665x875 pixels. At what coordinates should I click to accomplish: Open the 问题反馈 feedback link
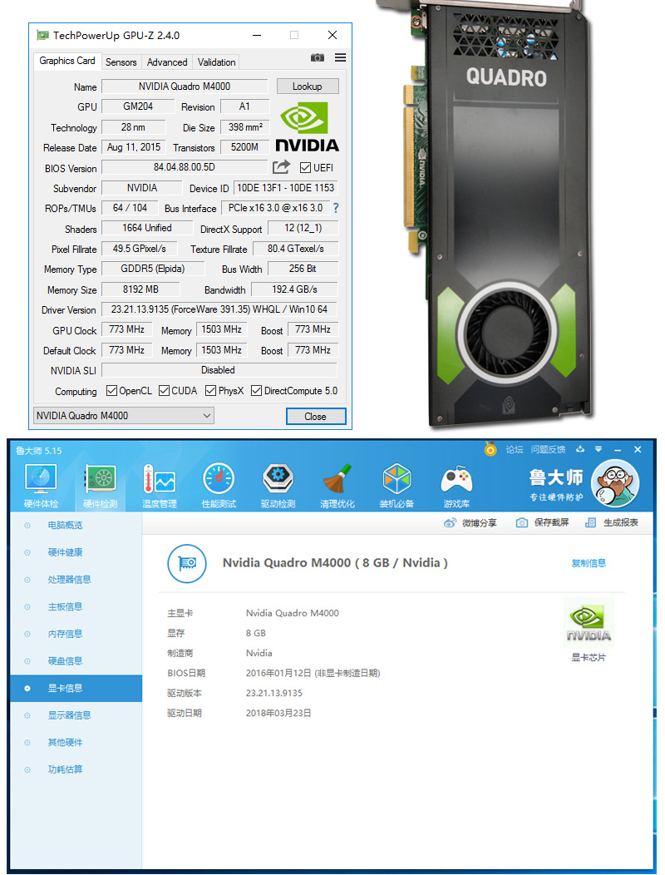pyautogui.click(x=548, y=449)
